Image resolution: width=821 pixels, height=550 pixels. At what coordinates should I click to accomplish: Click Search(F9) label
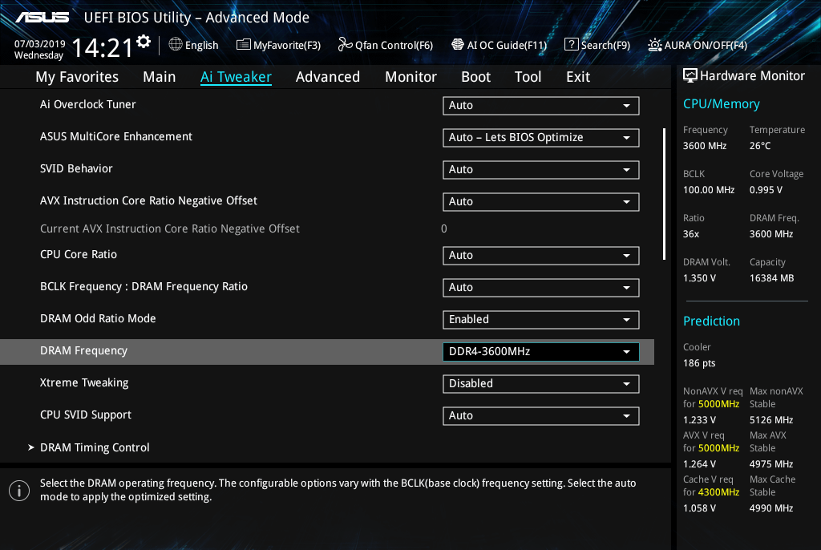click(x=605, y=45)
